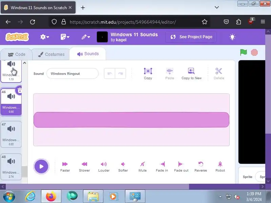This screenshot has height=203, width=271.
Task: Select sound 48 thumbnail with length 2.74
Action: pos(11,167)
